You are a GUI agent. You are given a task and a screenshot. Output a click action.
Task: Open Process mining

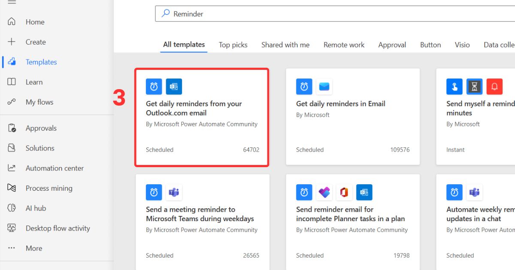click(49, 188)
